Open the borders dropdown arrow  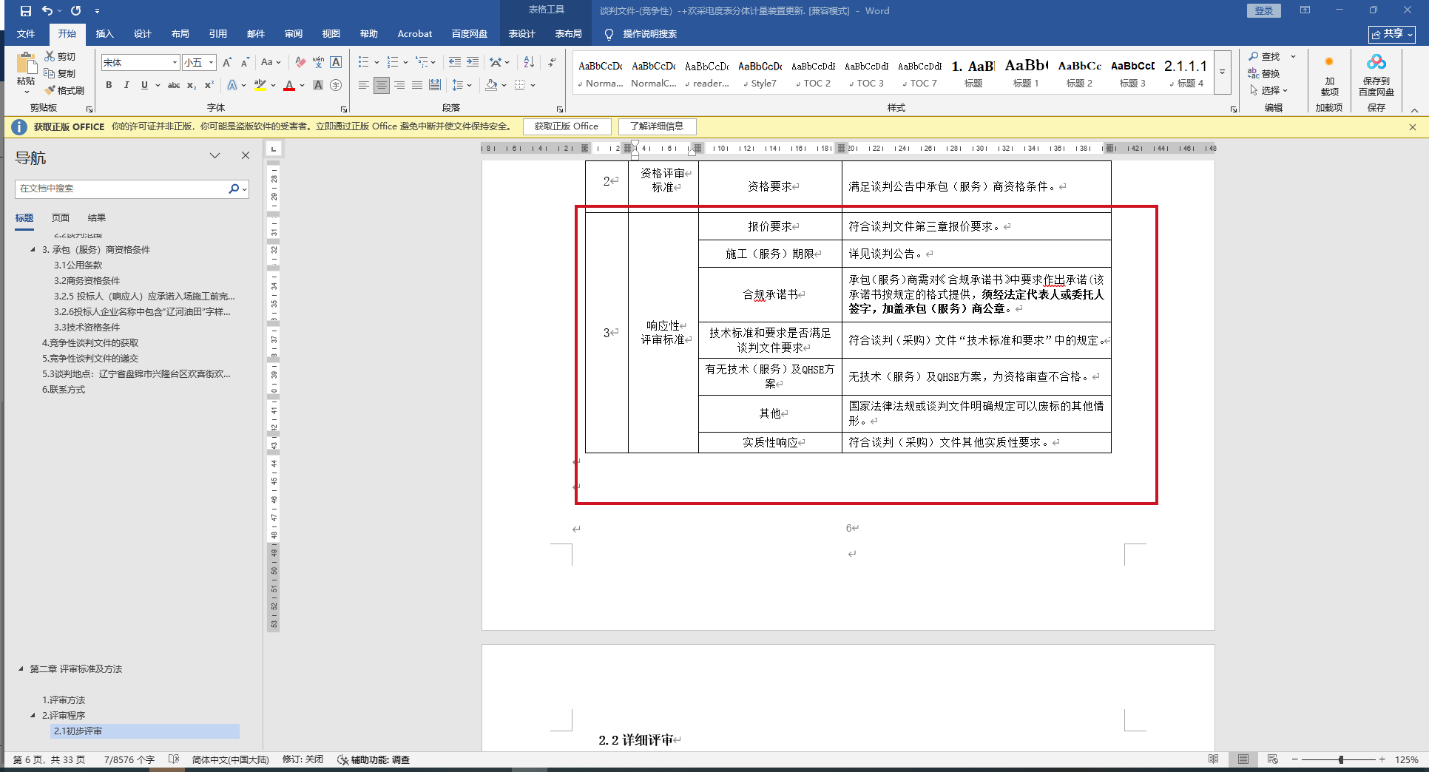pos(533,85)
